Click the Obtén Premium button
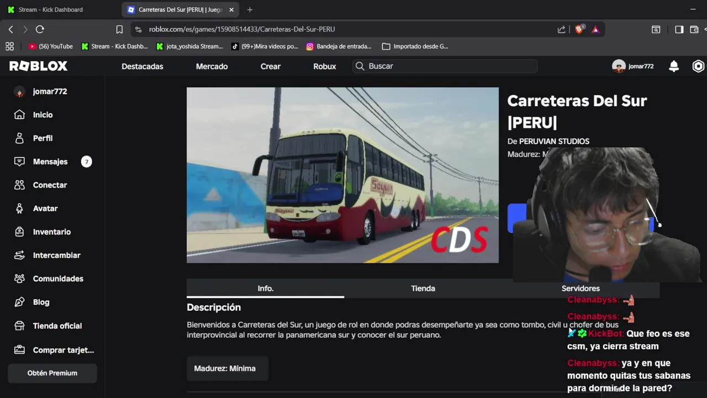Image resolution: width=707 pixels, height=398 pixels. click(x=52, y=373)
